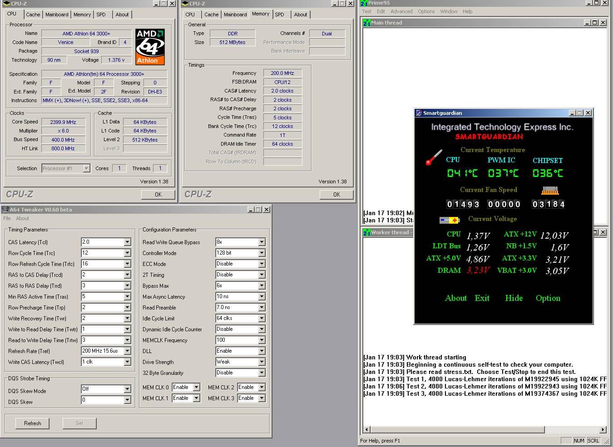Image resolution: width=613 pixels, height=447 pixels.
Task: Click Exit in Smartguardian
Action: click(x=482, y=298)
